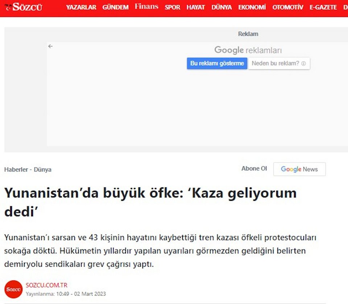Click 'Bu reklamı gösterme' button

point(217,63)
